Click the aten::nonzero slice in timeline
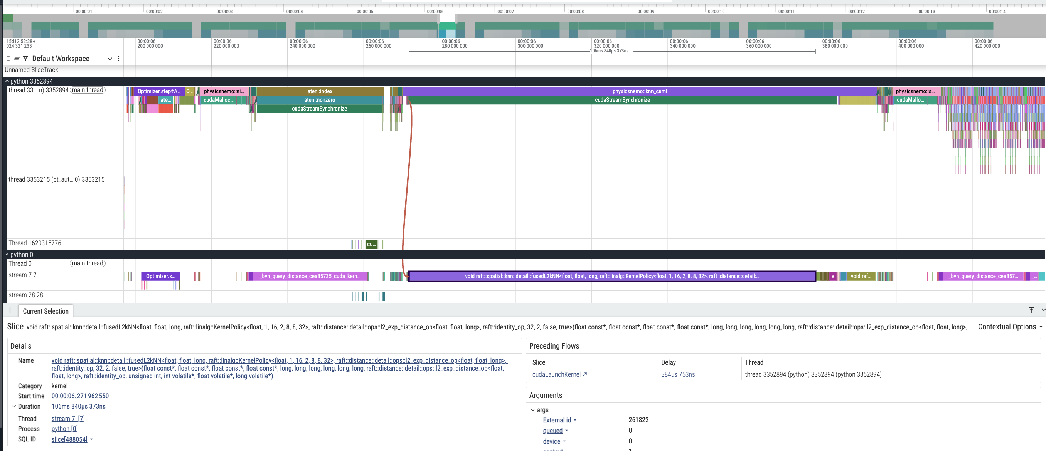This screenshot has height=451, width=1046. pos(319,100)
